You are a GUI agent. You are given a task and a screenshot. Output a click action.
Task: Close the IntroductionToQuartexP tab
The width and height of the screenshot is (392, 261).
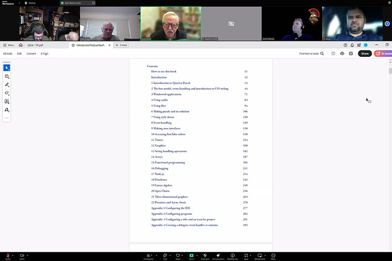coord(110,45)
